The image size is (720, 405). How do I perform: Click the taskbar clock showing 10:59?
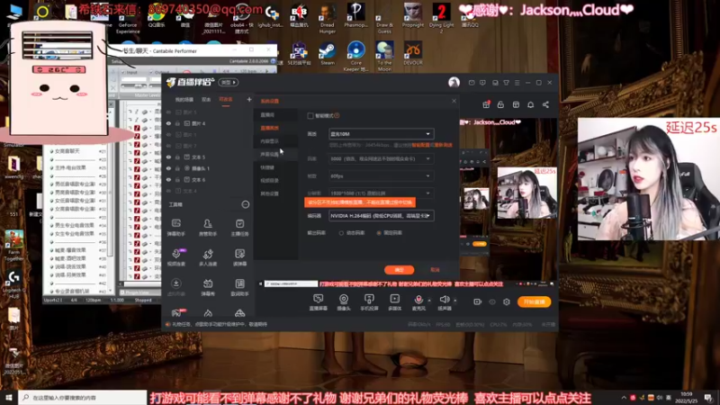click(687, 398)
